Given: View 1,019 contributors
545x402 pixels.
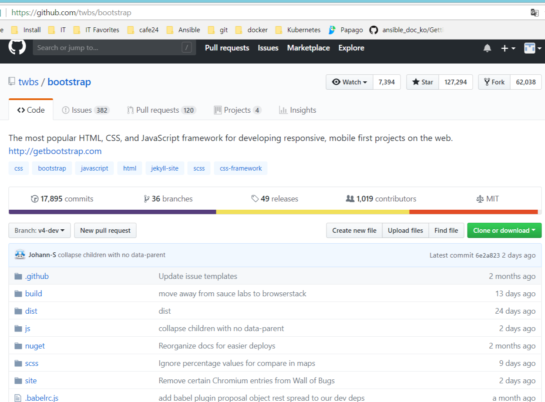Looking at the screenshot, I should 381,199.
